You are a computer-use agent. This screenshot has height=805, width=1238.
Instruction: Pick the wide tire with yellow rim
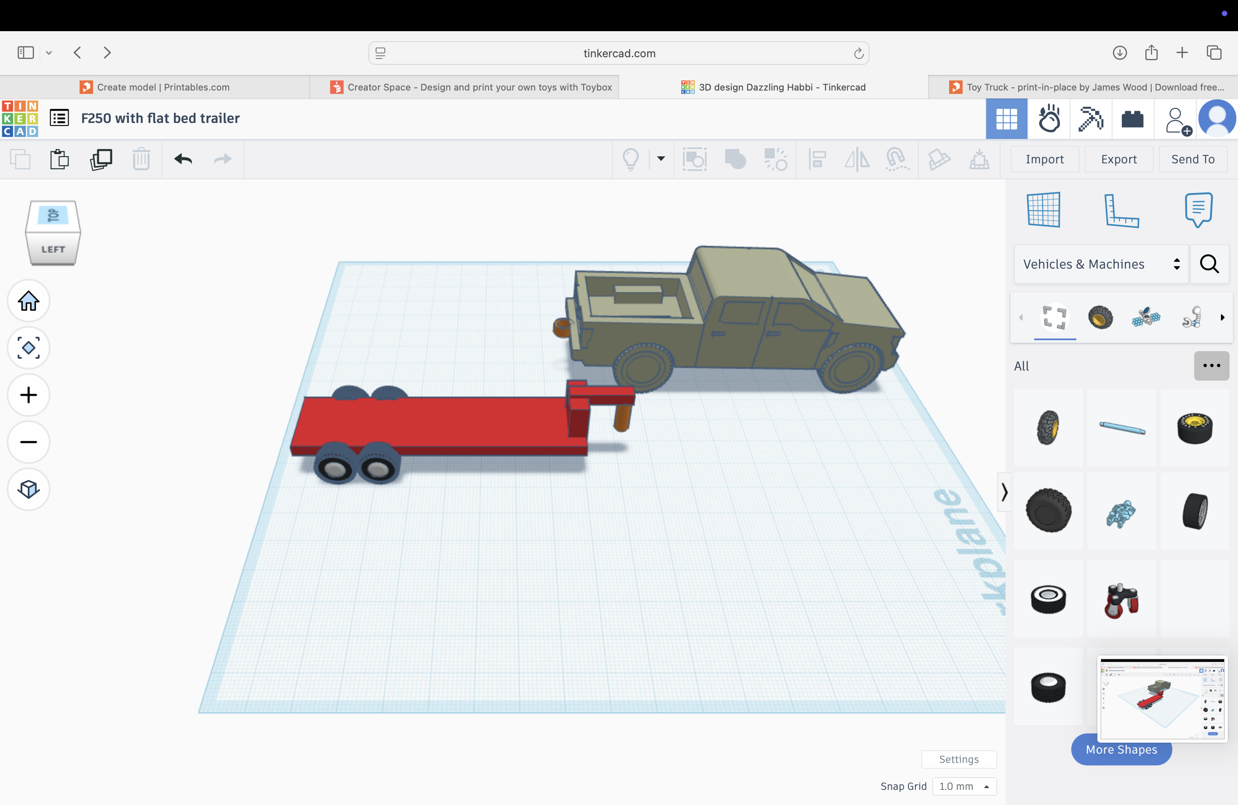pos(1194,427)
